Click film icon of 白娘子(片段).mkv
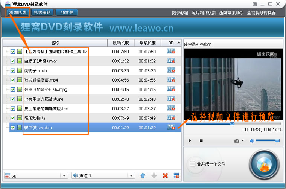Screen dimensions: 286x189 (x=20, y=61)
